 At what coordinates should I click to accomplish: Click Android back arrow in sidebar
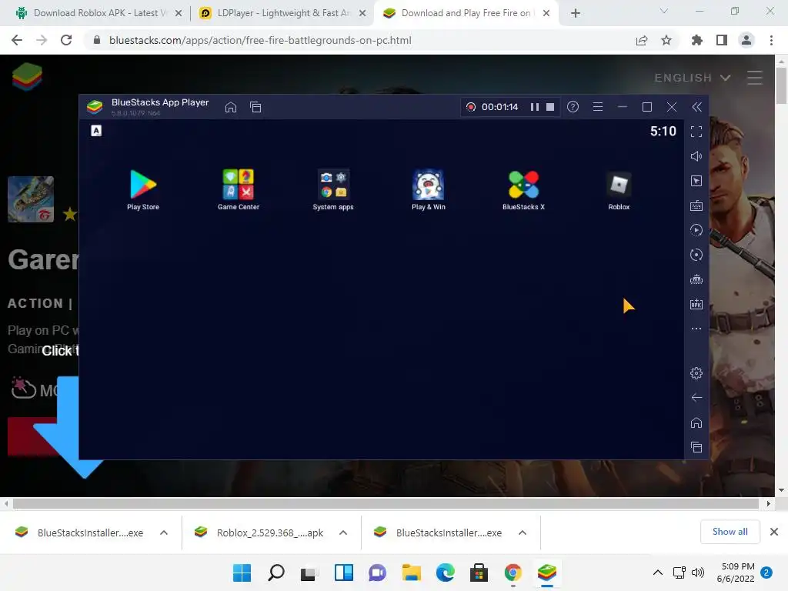tap(696, 398)
